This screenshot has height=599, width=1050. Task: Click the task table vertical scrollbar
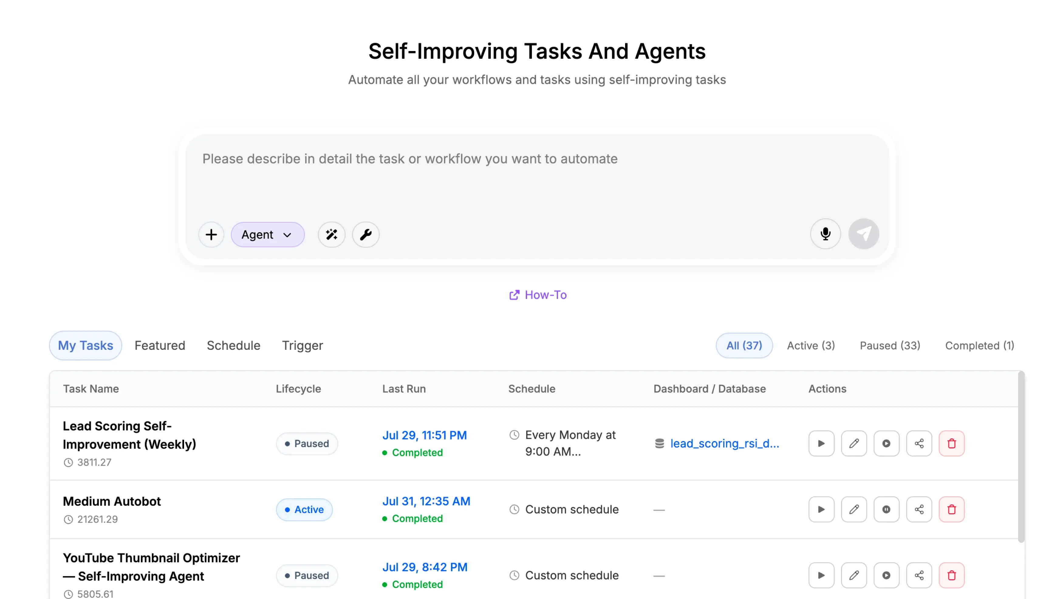(1021, 457)
